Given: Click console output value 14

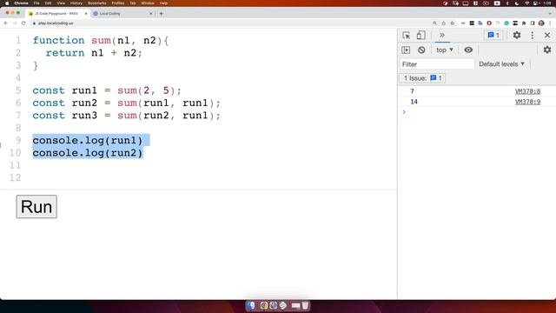Looking at the screenshot, I should 414,102.
